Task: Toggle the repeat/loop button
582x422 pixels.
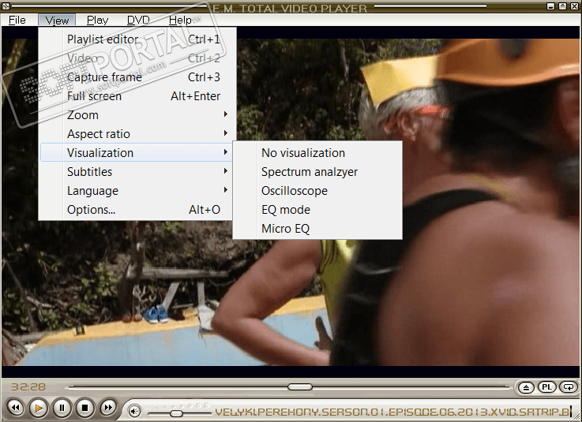Action: [x=568, y=387]
